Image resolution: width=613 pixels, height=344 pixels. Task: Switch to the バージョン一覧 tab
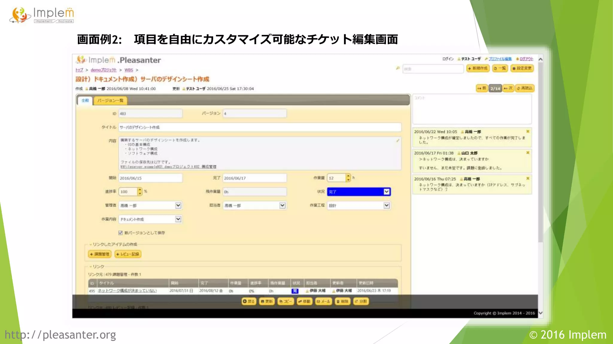110,101
